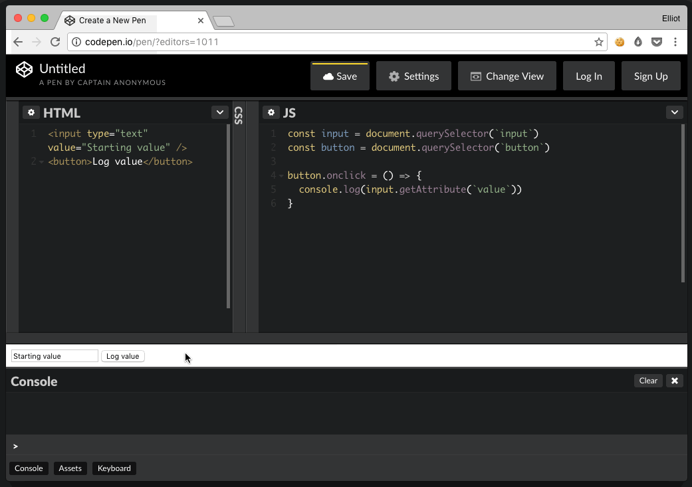Click the Starting value text input
This screenshot has height=487, width=692.
55,356
